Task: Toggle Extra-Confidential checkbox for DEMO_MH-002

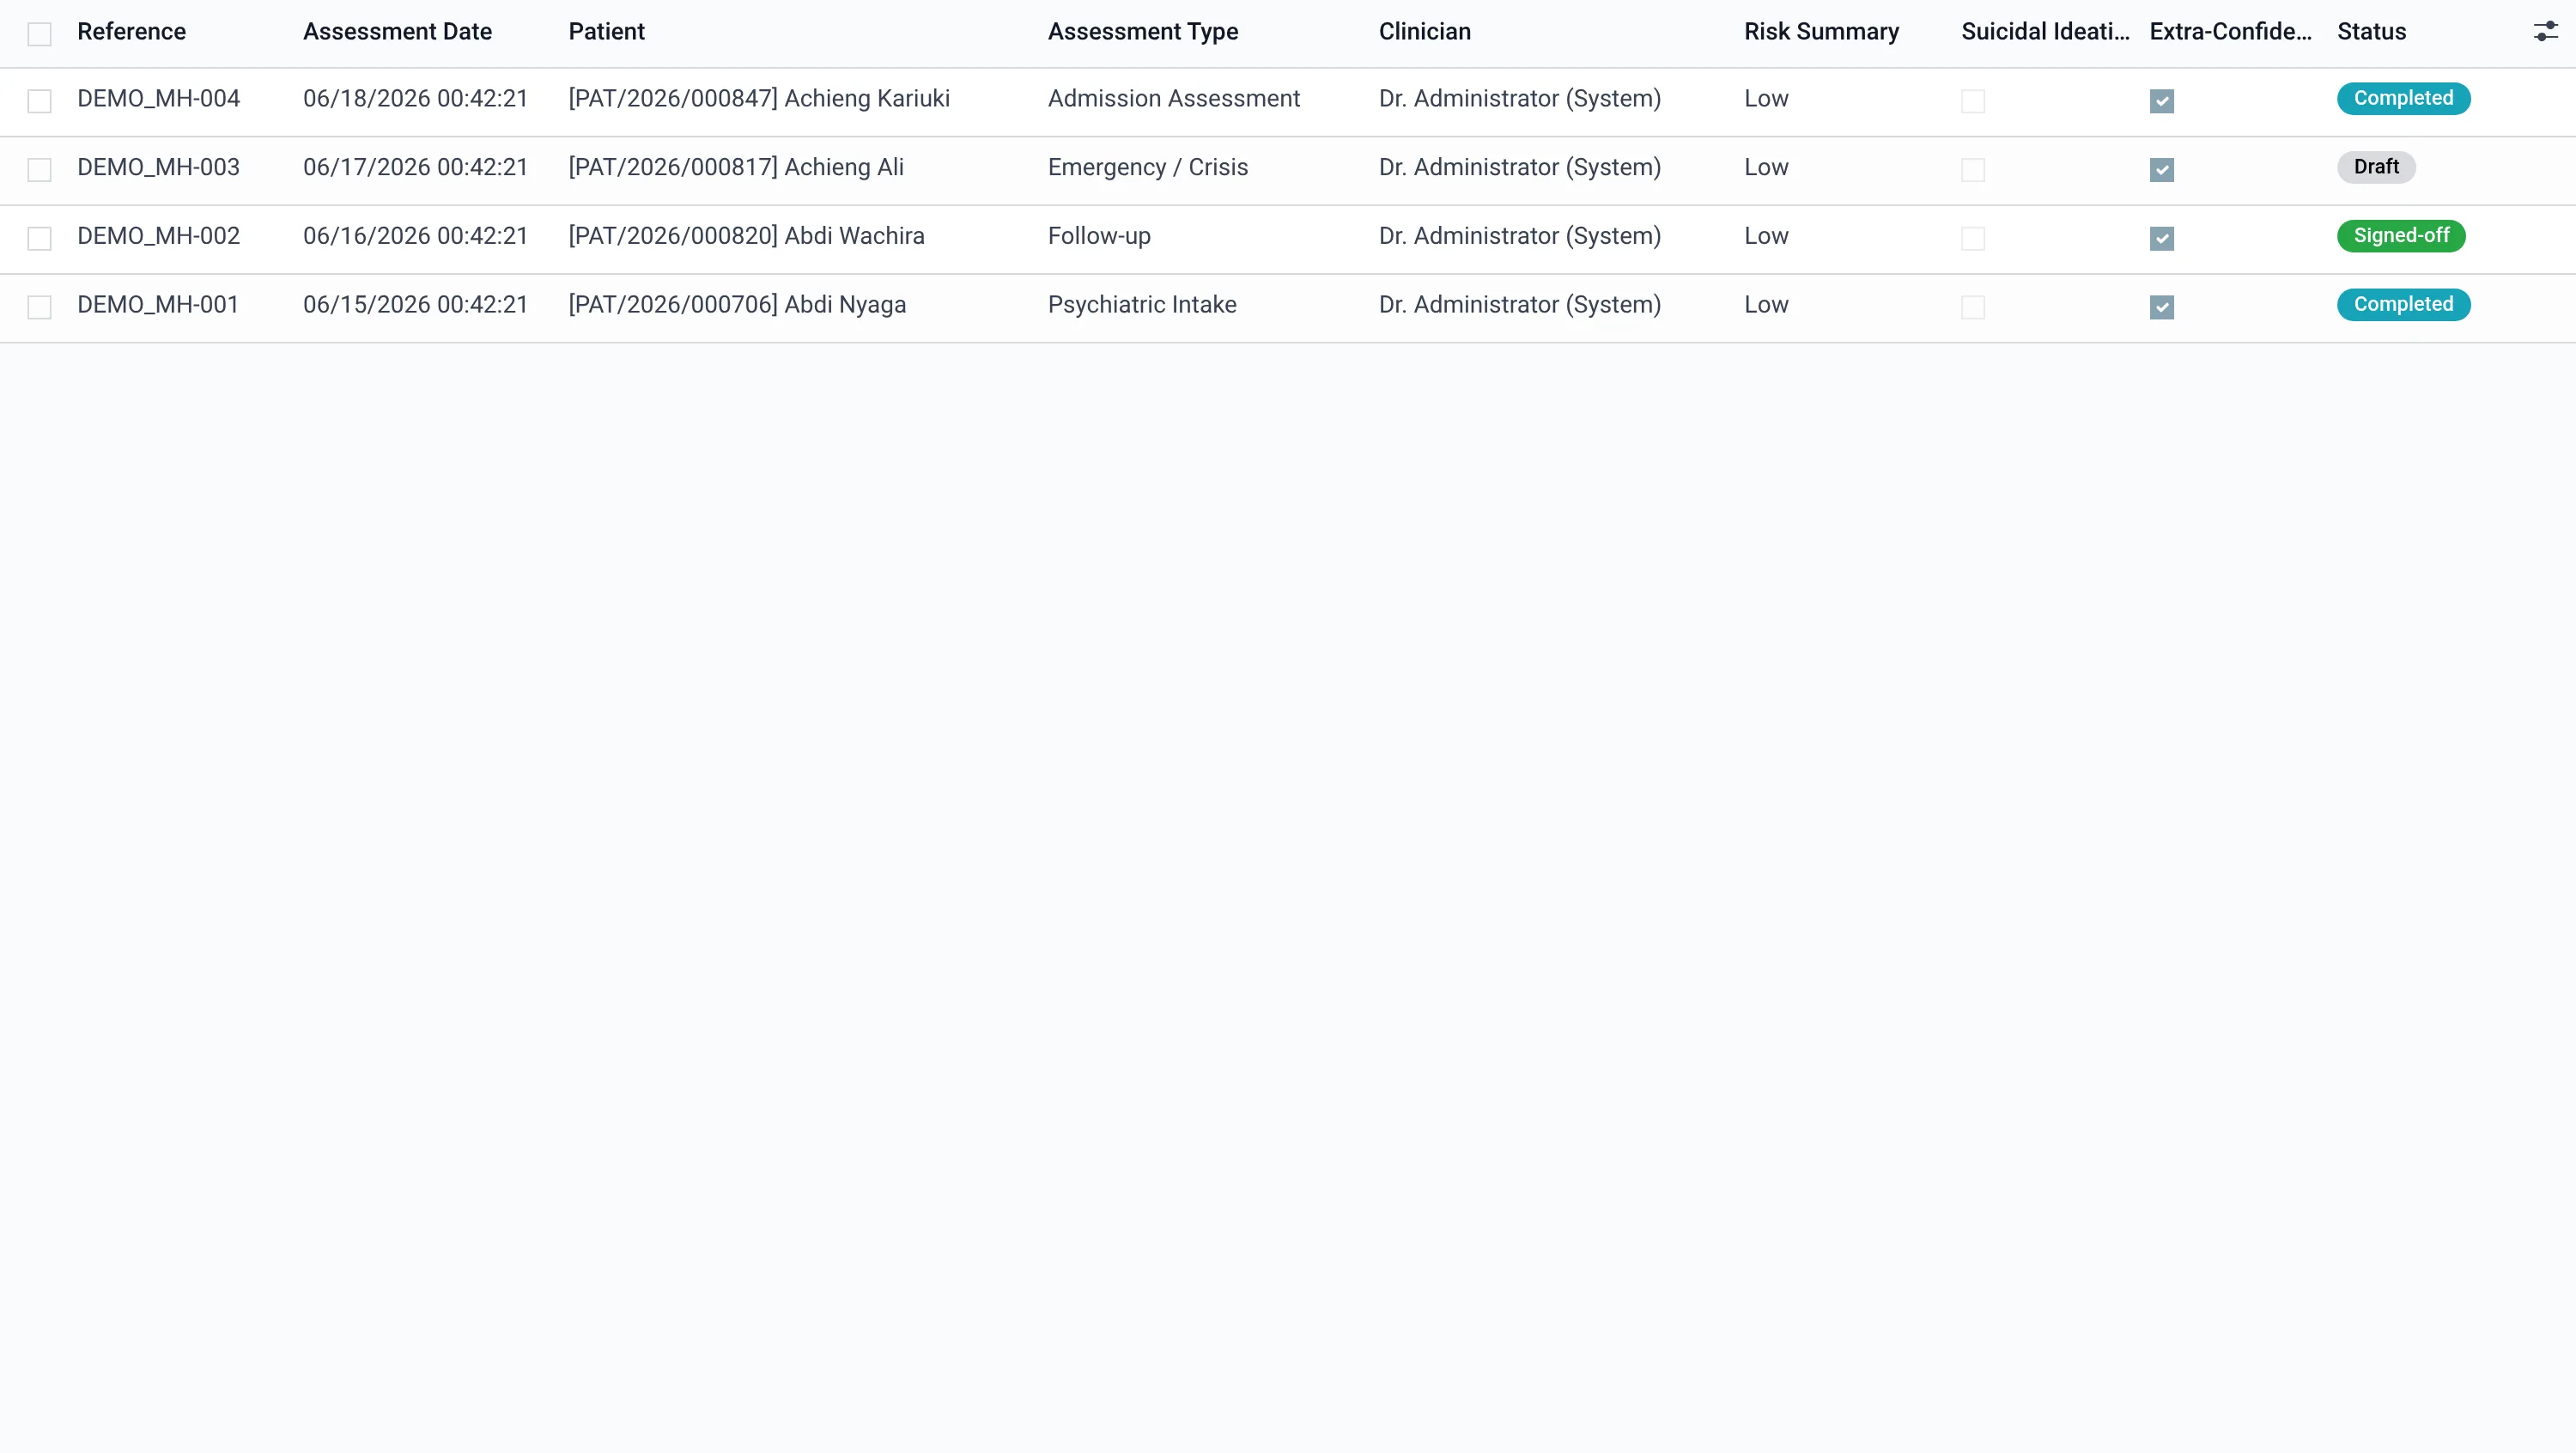Action: [x=2162, y=238]
